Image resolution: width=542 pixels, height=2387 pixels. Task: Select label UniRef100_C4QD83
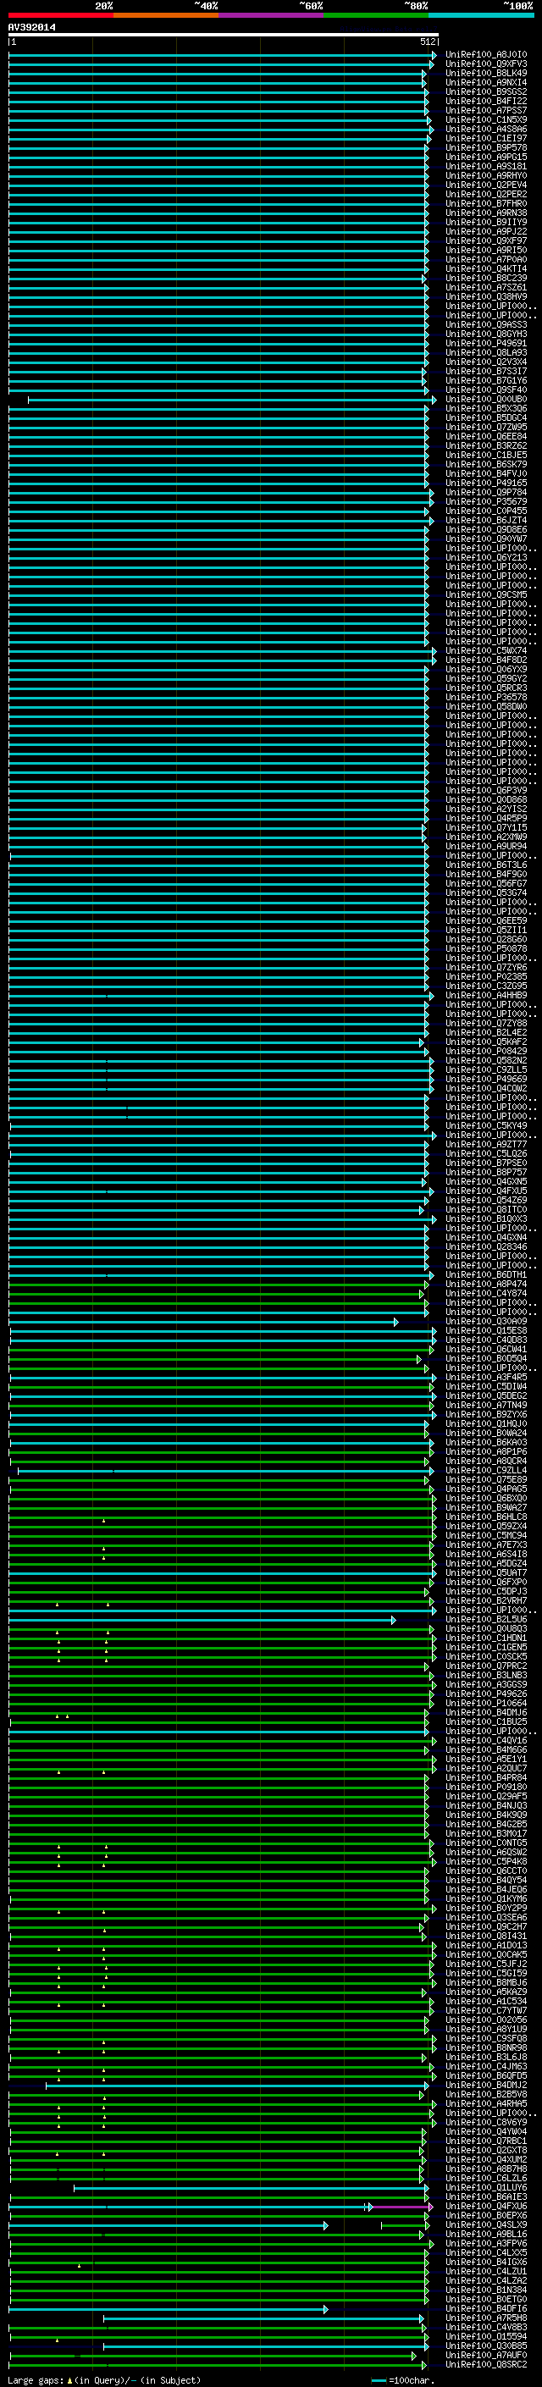pyautogui.click(x=486, y=1339)
